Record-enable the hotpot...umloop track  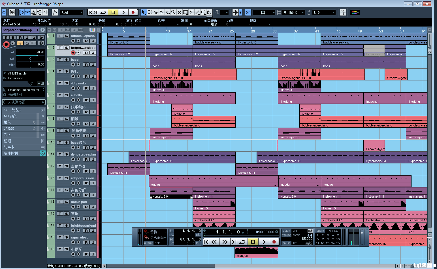73,53
